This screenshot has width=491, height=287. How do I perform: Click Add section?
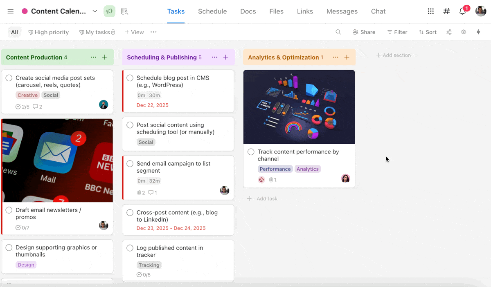[393, 55]
